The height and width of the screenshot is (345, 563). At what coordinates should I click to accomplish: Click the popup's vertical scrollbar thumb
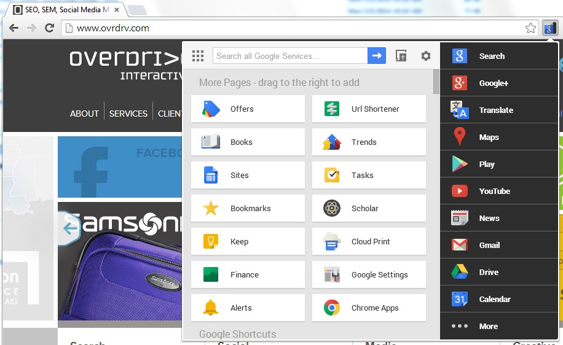tap(436, 82)
